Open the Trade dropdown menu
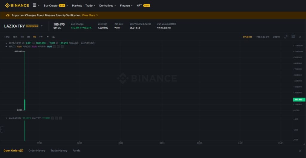Image resolution: width=306 pixels, height=158 pixels. 90,6
